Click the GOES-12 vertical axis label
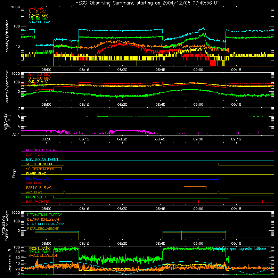Screen dimensions: 278x278 tap(7, 122)
